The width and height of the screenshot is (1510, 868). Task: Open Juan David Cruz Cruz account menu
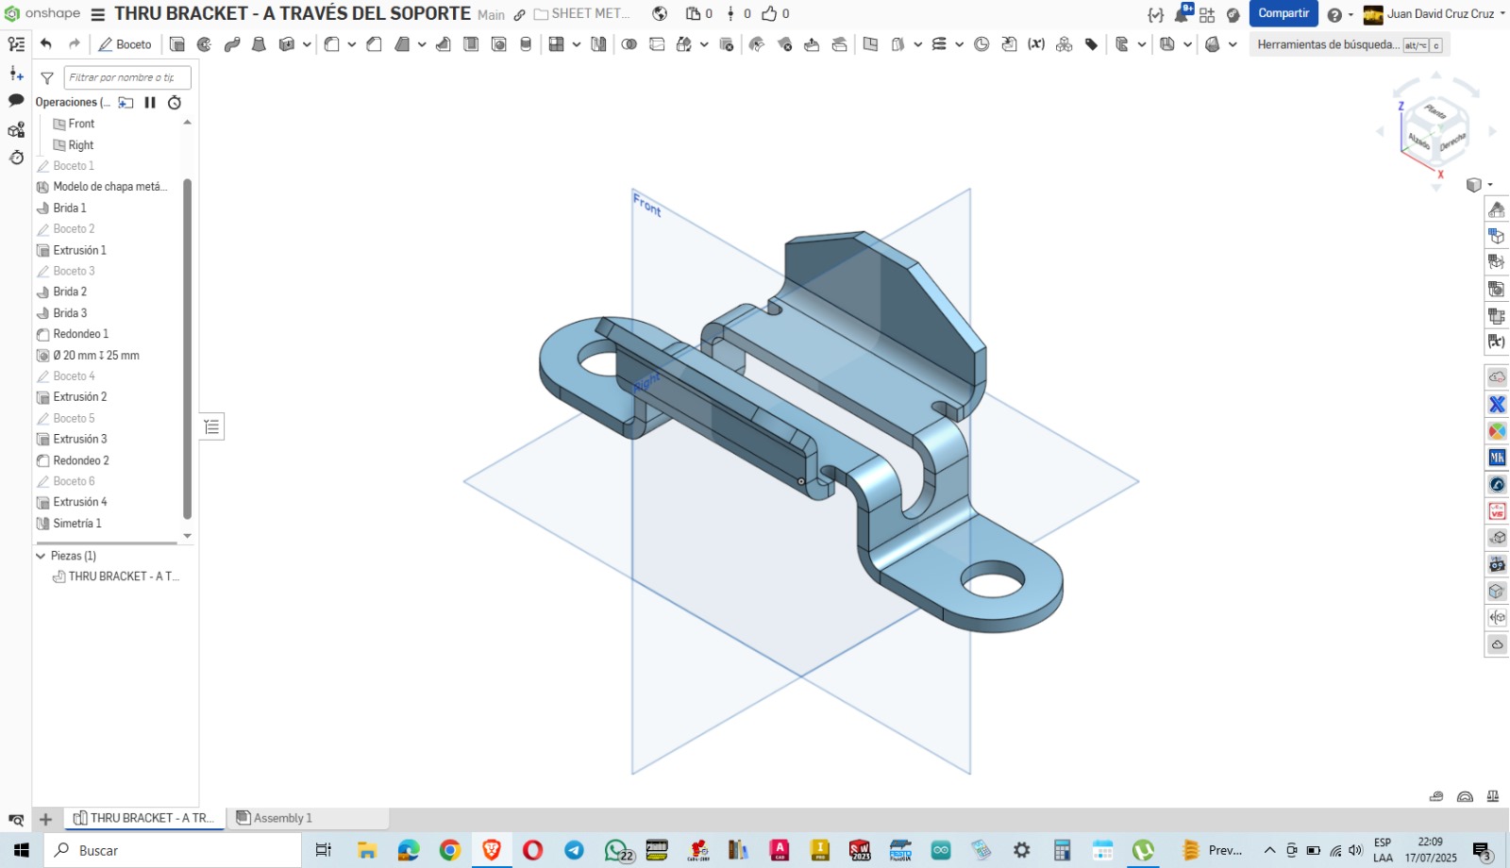[x=1434, y=14]
